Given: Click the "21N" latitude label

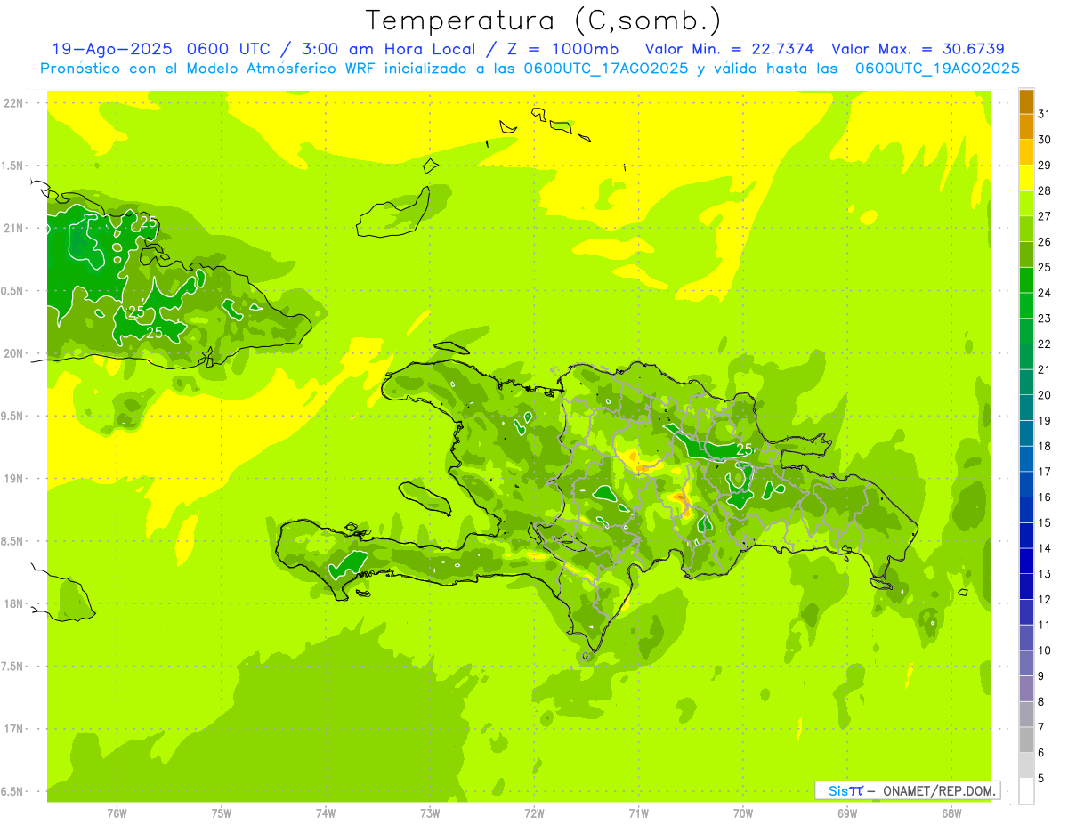Looking at the screenshot, I should click(x=15, y=229).
